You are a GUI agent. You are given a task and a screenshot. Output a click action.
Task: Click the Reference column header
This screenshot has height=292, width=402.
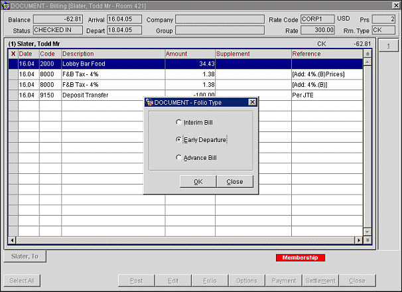pyautogui.click(x=326, y=54)
